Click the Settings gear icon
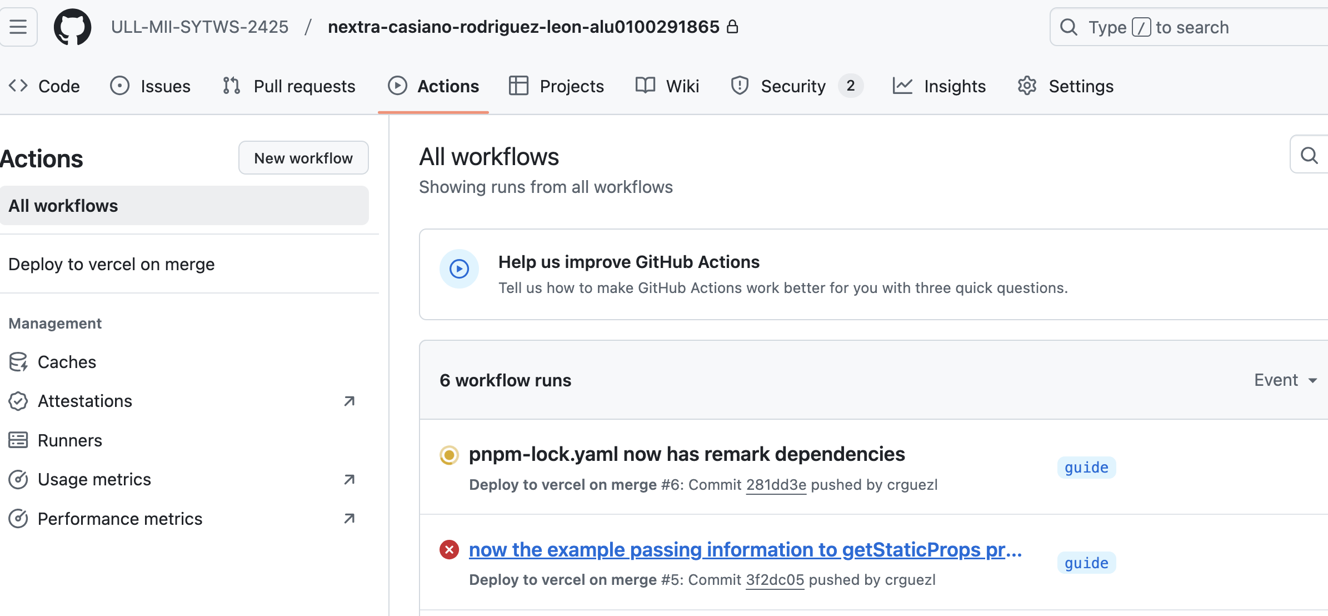 [x=1027, y=86]
